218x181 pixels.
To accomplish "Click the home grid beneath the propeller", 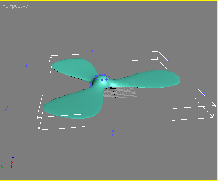I will [x=120, y=93].
